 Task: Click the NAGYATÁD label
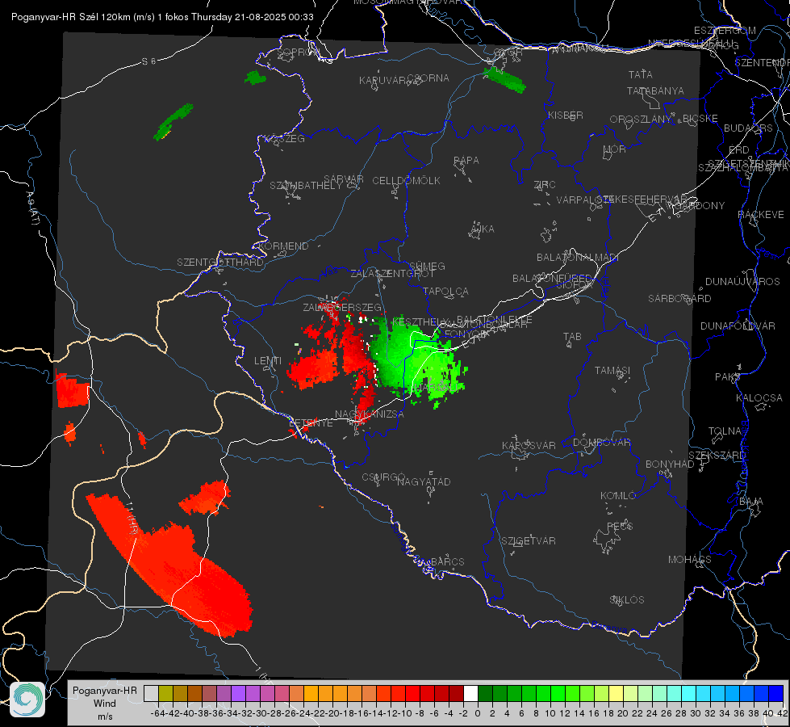424,481
